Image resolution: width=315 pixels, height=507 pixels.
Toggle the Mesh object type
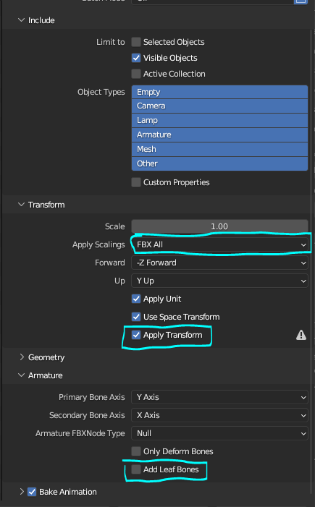219,149
